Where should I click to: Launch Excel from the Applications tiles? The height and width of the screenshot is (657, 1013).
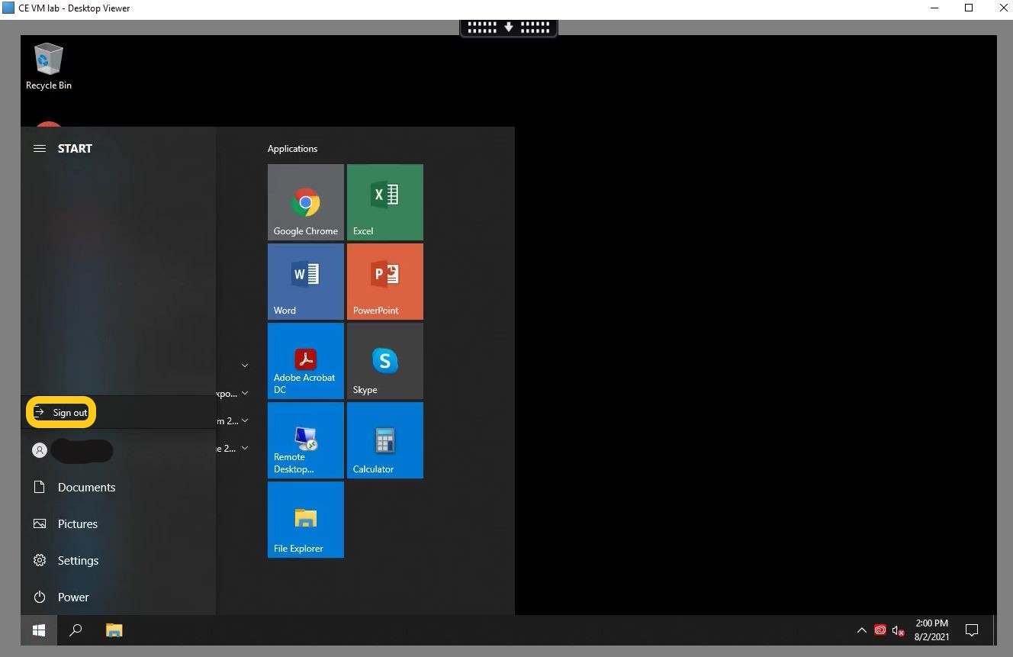[384, 202]
